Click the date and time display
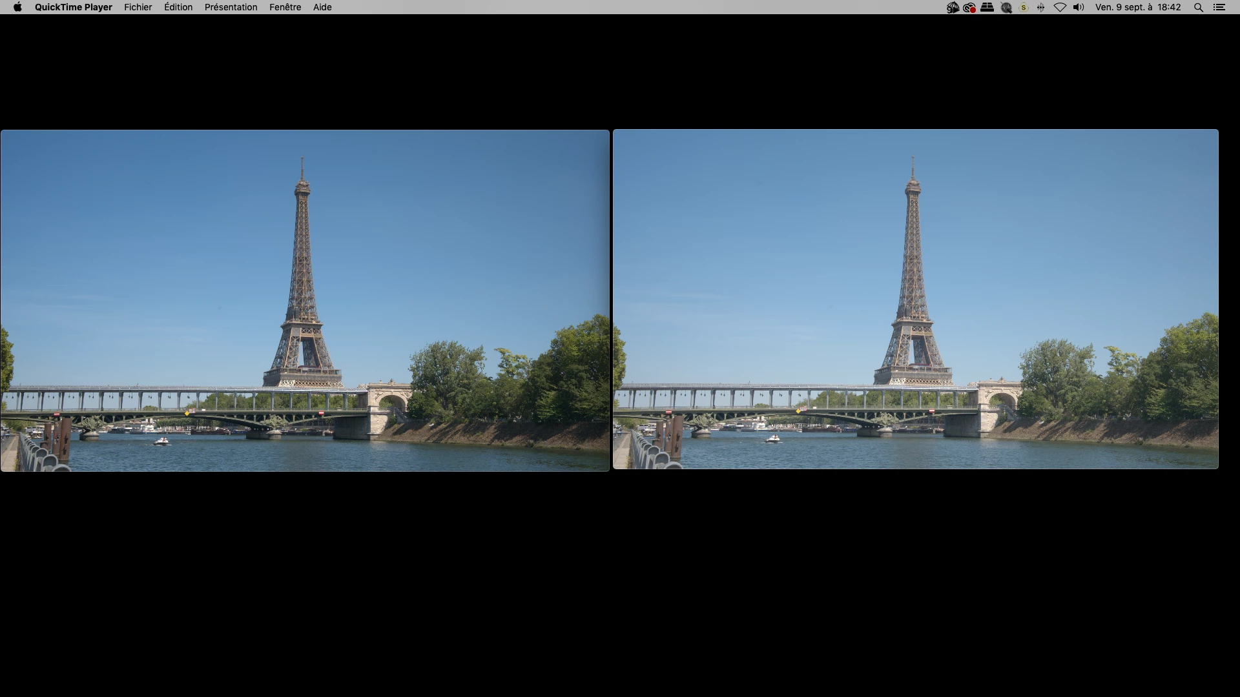Image resolution: width=1240 pixels, height=697 pixels. coord(1138,7)
